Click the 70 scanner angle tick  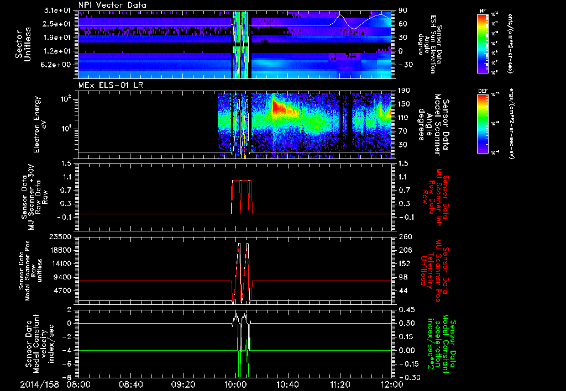[402, 131]
